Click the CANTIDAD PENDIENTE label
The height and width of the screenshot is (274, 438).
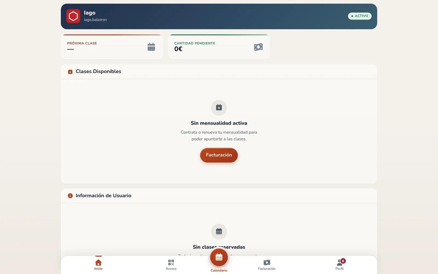coord(195,43)
